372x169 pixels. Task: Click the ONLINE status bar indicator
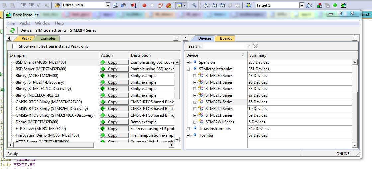click(x=343, y=154)
